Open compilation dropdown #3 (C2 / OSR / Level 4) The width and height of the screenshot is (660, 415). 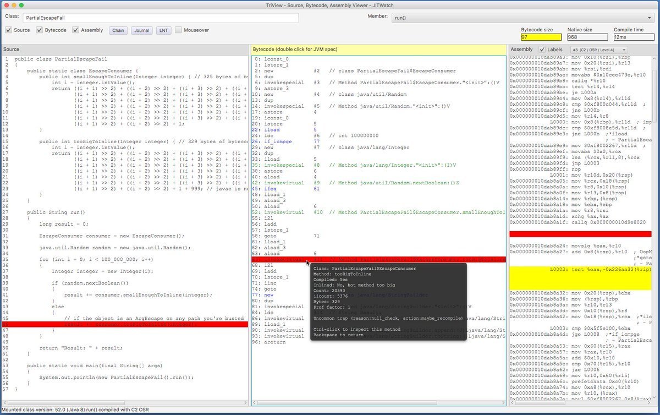(x=599, y=50)
